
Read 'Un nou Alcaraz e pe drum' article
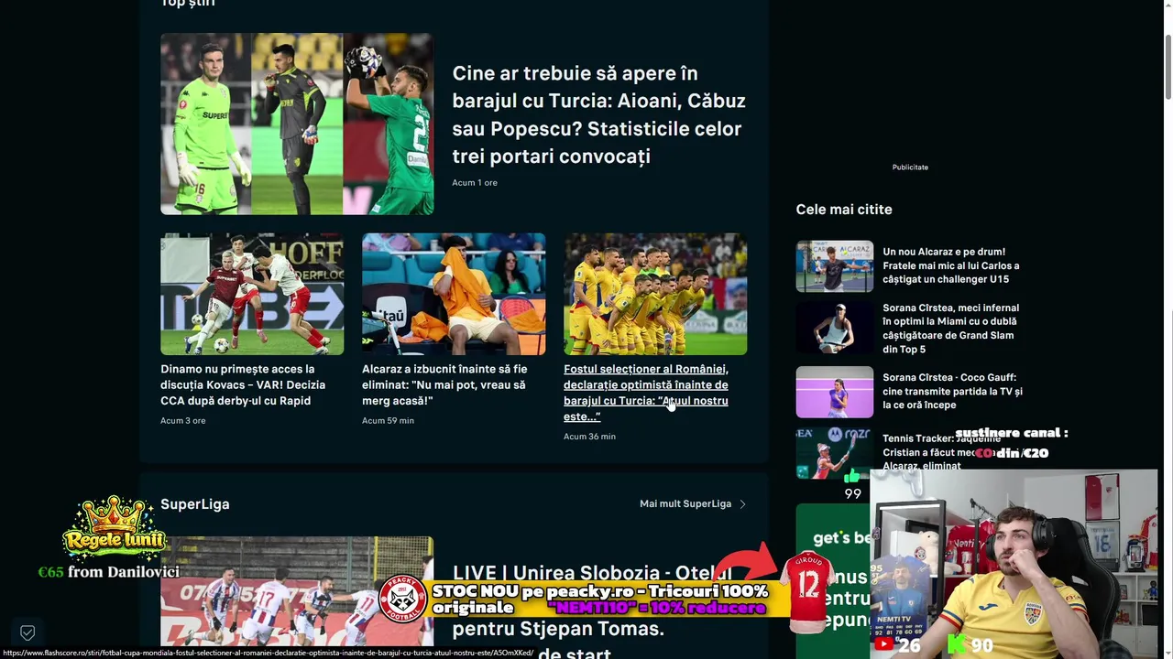pyautogui.click(x=951, y=265)
